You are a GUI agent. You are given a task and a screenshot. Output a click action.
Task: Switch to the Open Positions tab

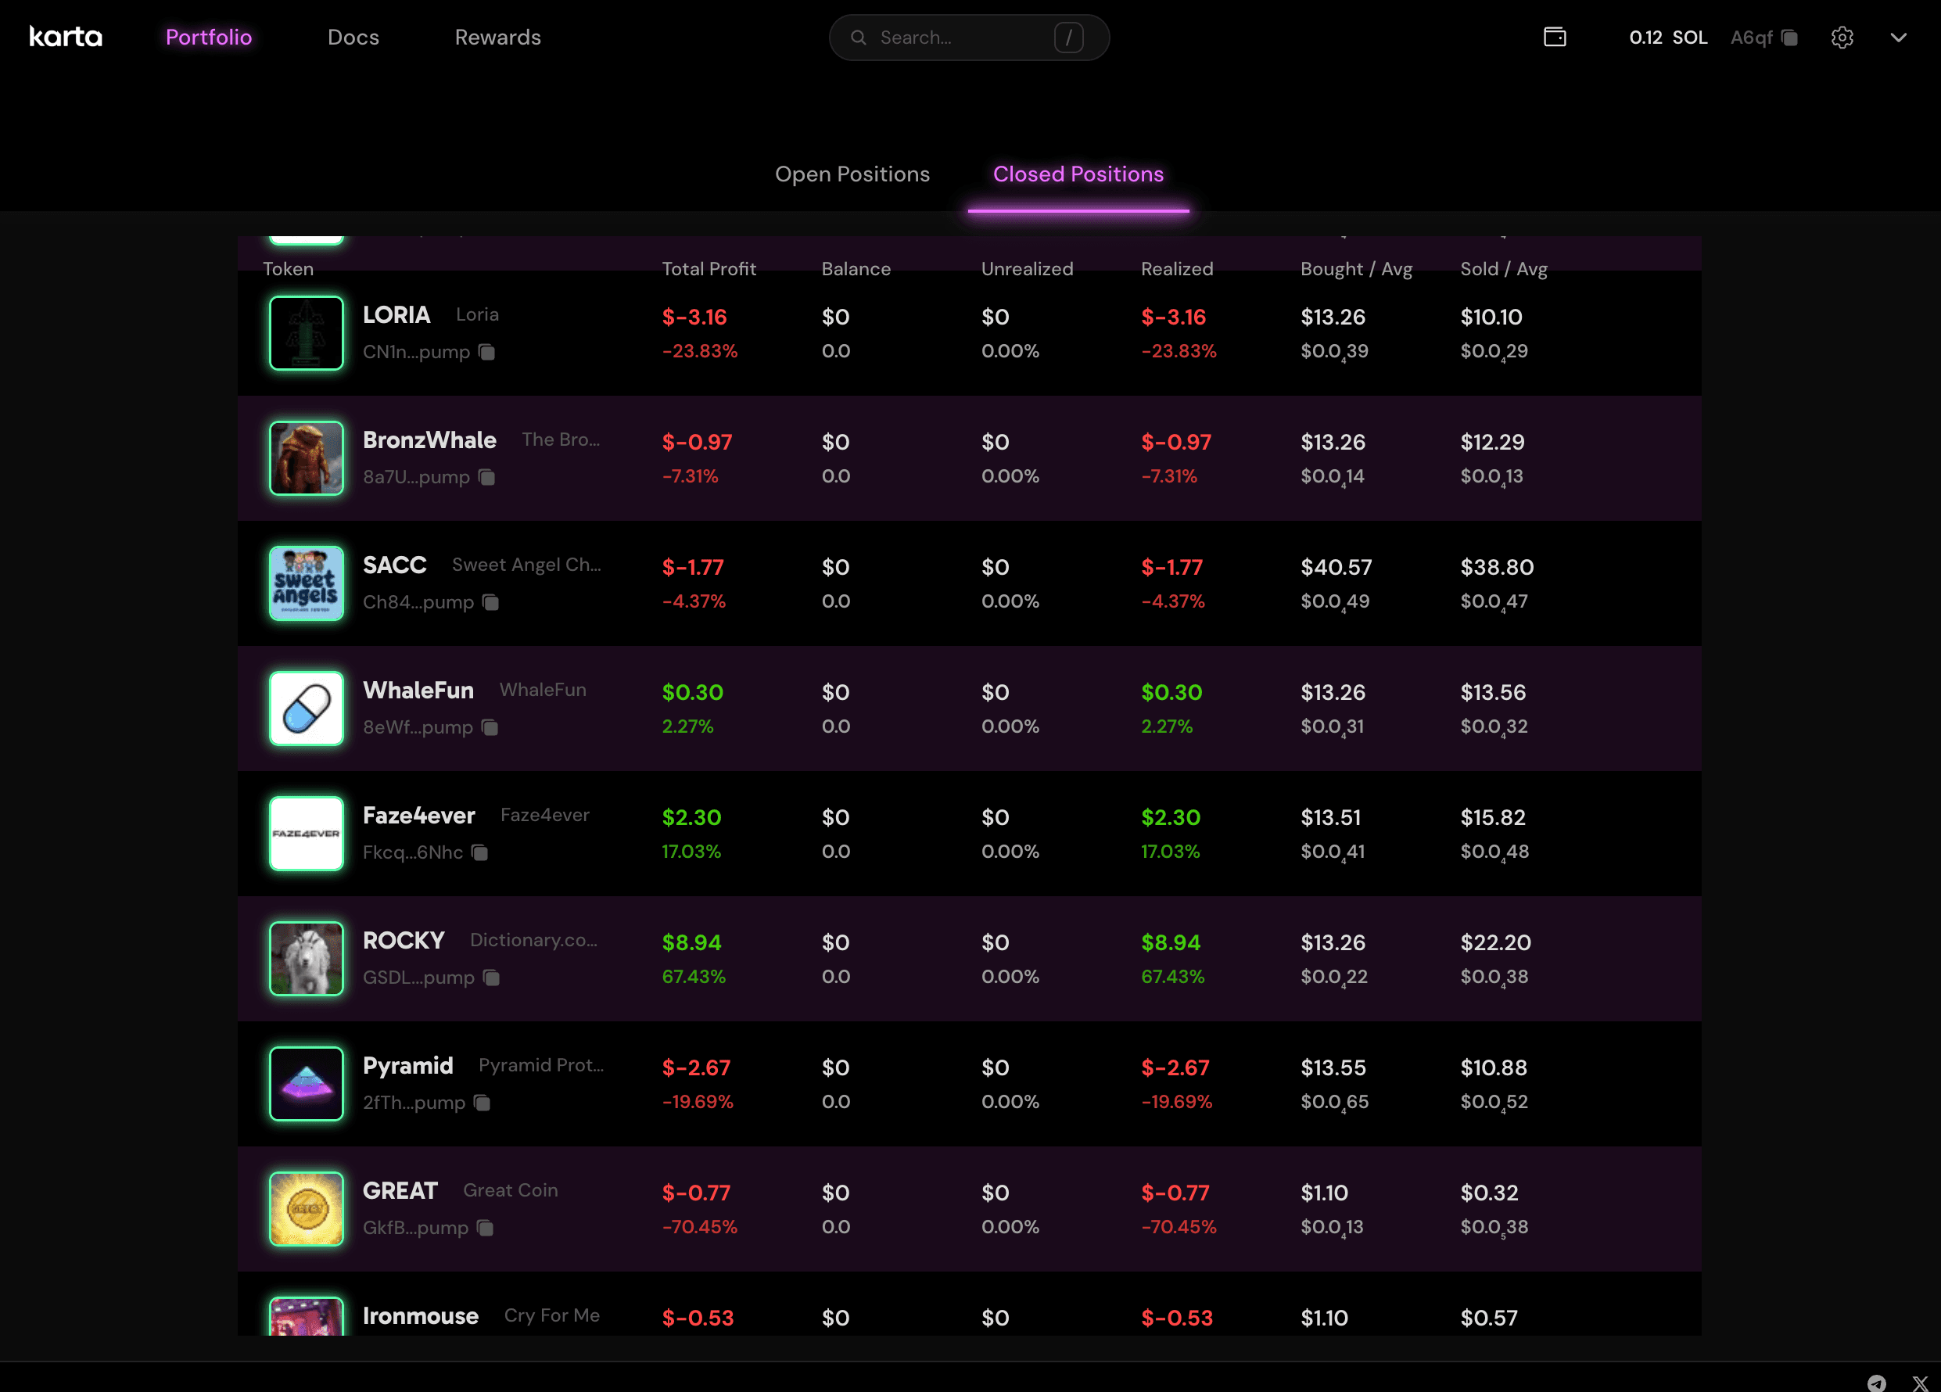[x=852, y=174]
